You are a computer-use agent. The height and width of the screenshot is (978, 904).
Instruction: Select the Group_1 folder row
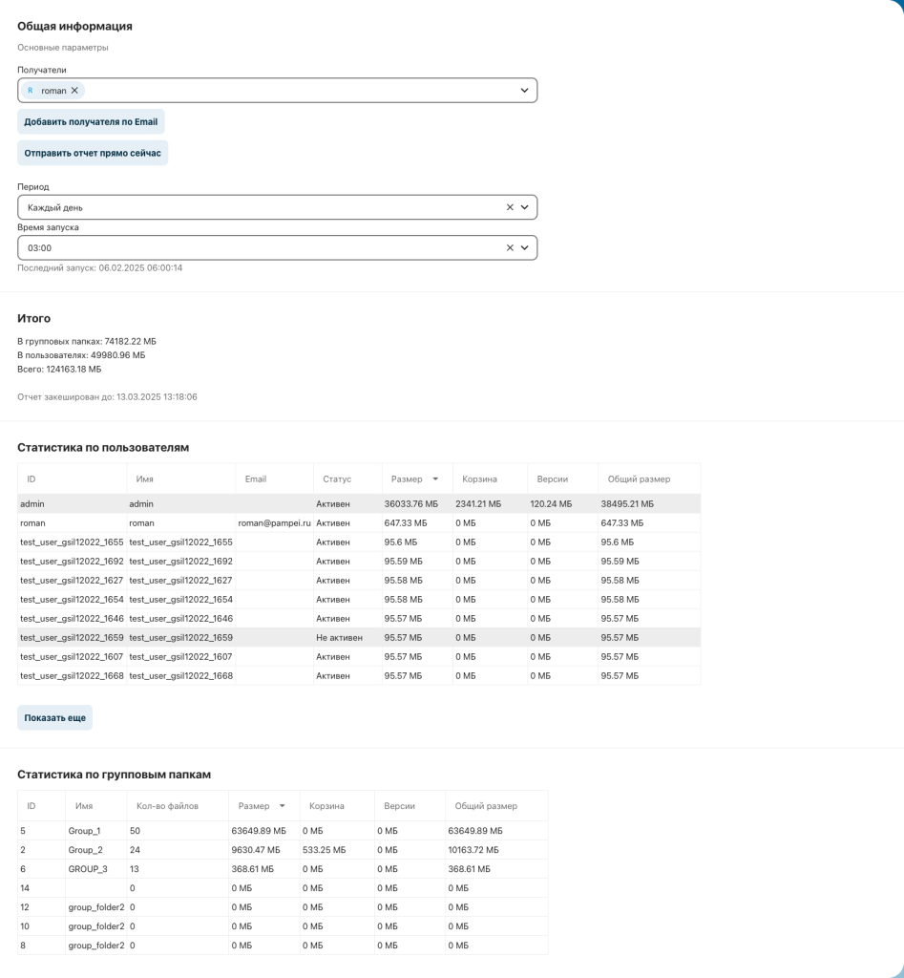[x=282, y=831]
